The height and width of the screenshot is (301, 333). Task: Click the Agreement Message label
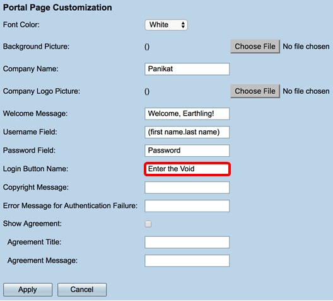(42, 261)
